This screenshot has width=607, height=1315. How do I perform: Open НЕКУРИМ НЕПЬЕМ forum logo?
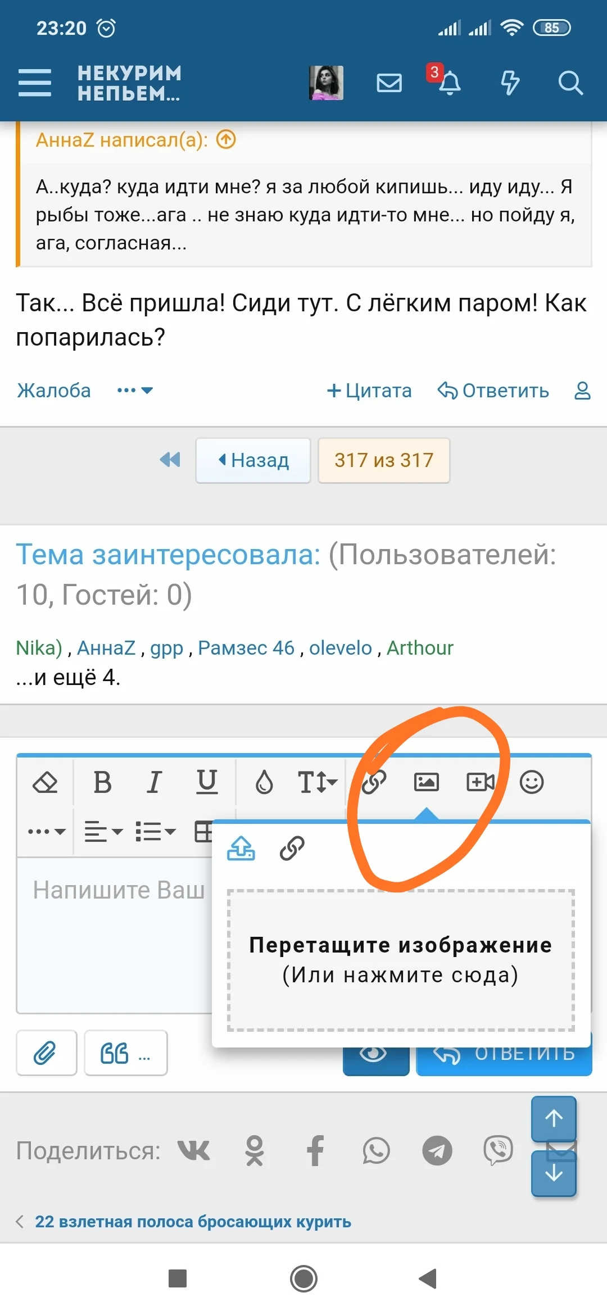[129, 83]
